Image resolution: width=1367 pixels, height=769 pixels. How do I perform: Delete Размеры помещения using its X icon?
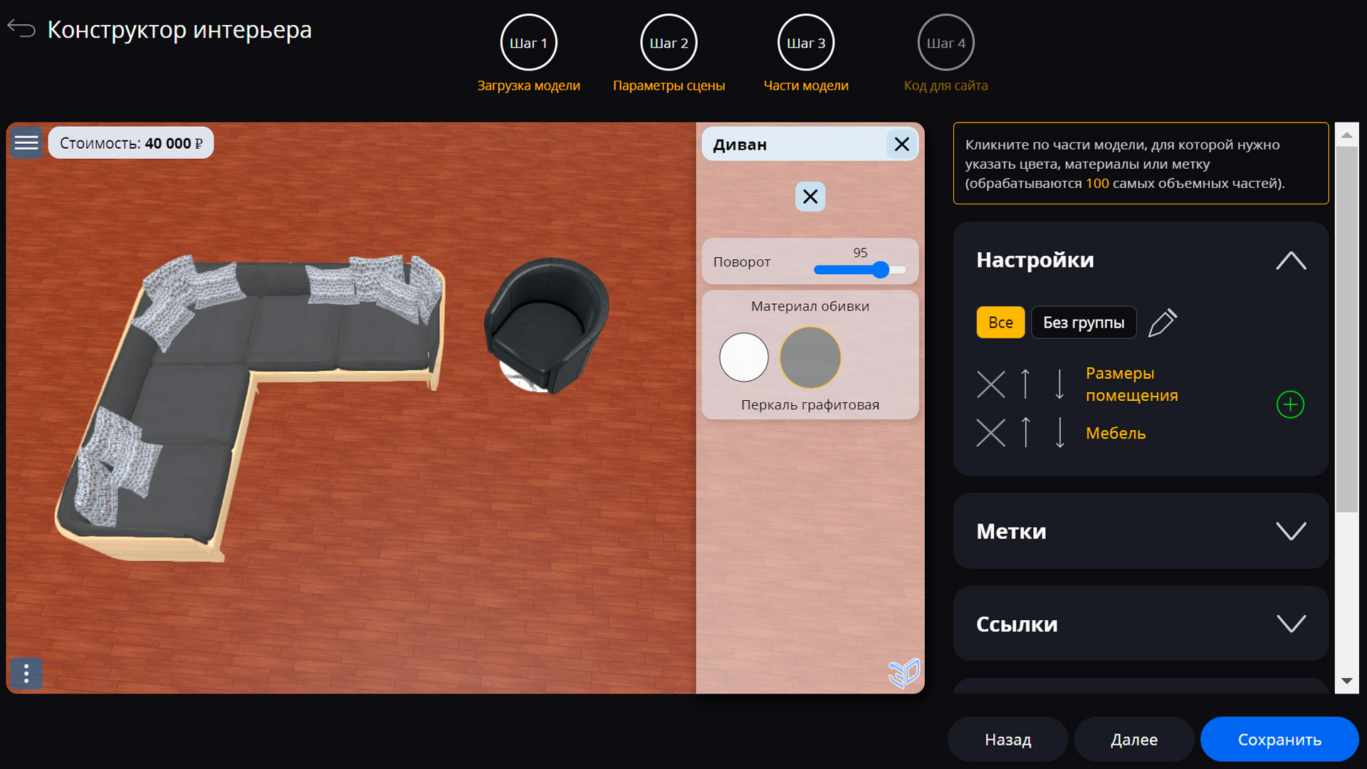[991, 384]
